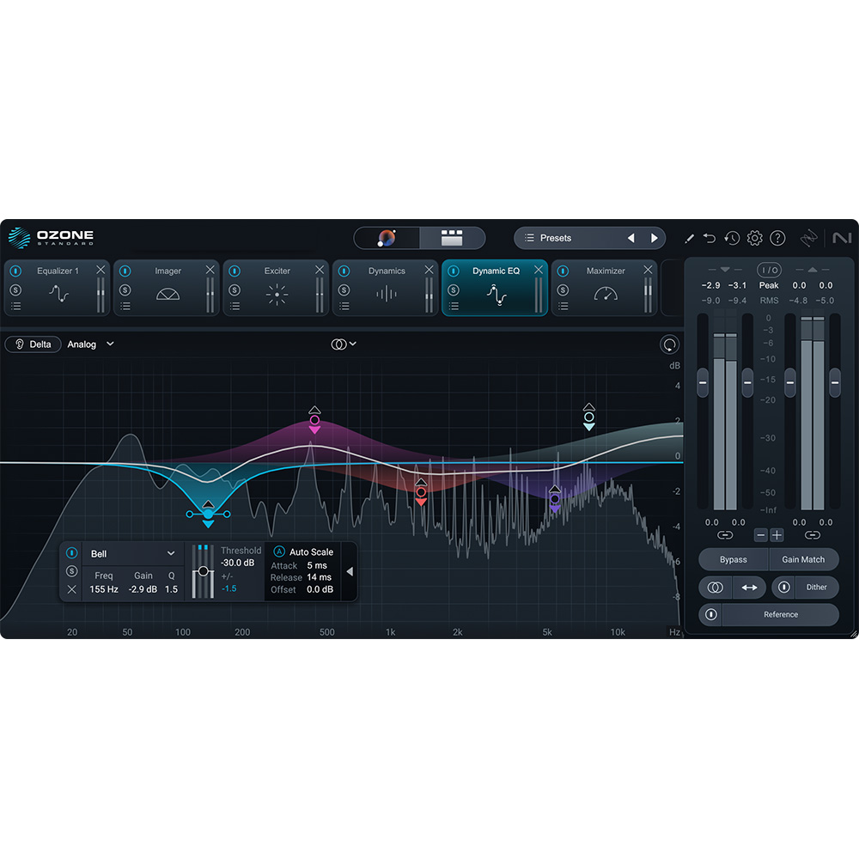
Task: Solo the Imager module
Action: click(x=125, y=289)
